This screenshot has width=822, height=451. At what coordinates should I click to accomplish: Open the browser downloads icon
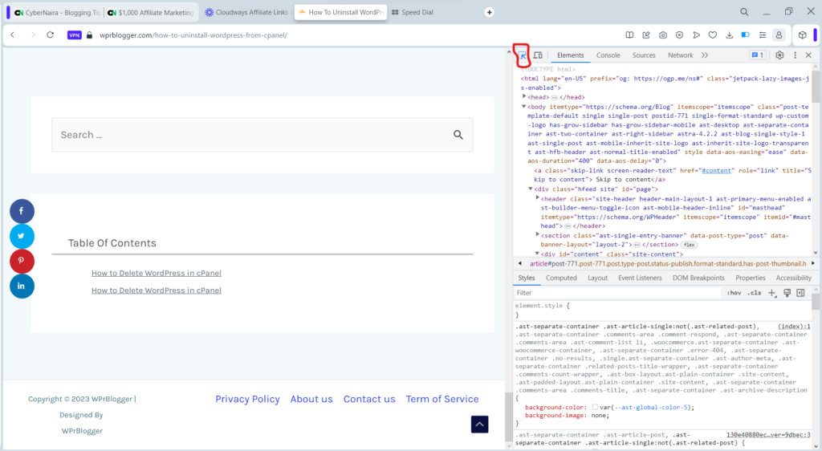(x=729, y=35)
